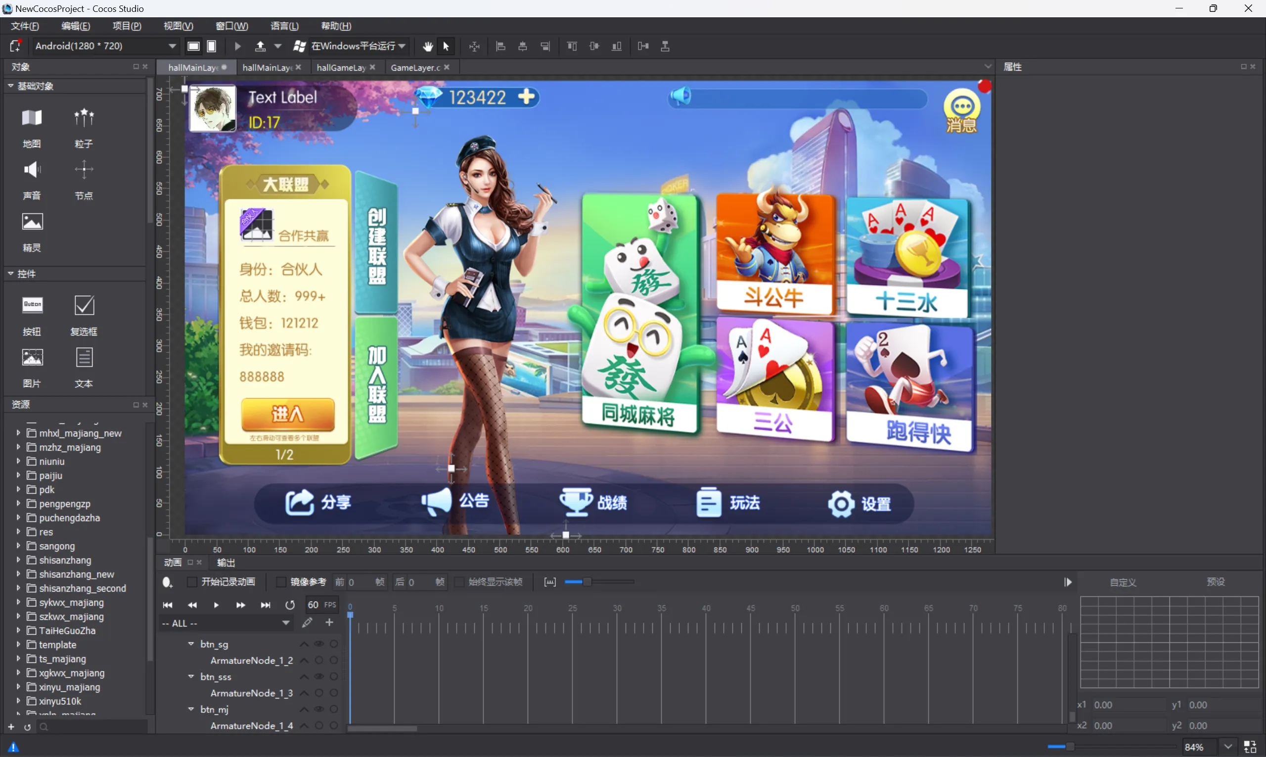Click the timeline zoom slider

coord(587,582)
